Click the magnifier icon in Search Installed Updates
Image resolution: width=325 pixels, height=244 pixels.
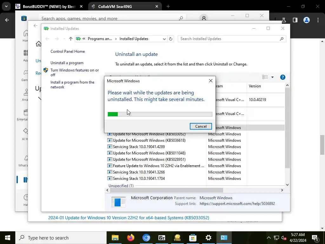[282, 39]
